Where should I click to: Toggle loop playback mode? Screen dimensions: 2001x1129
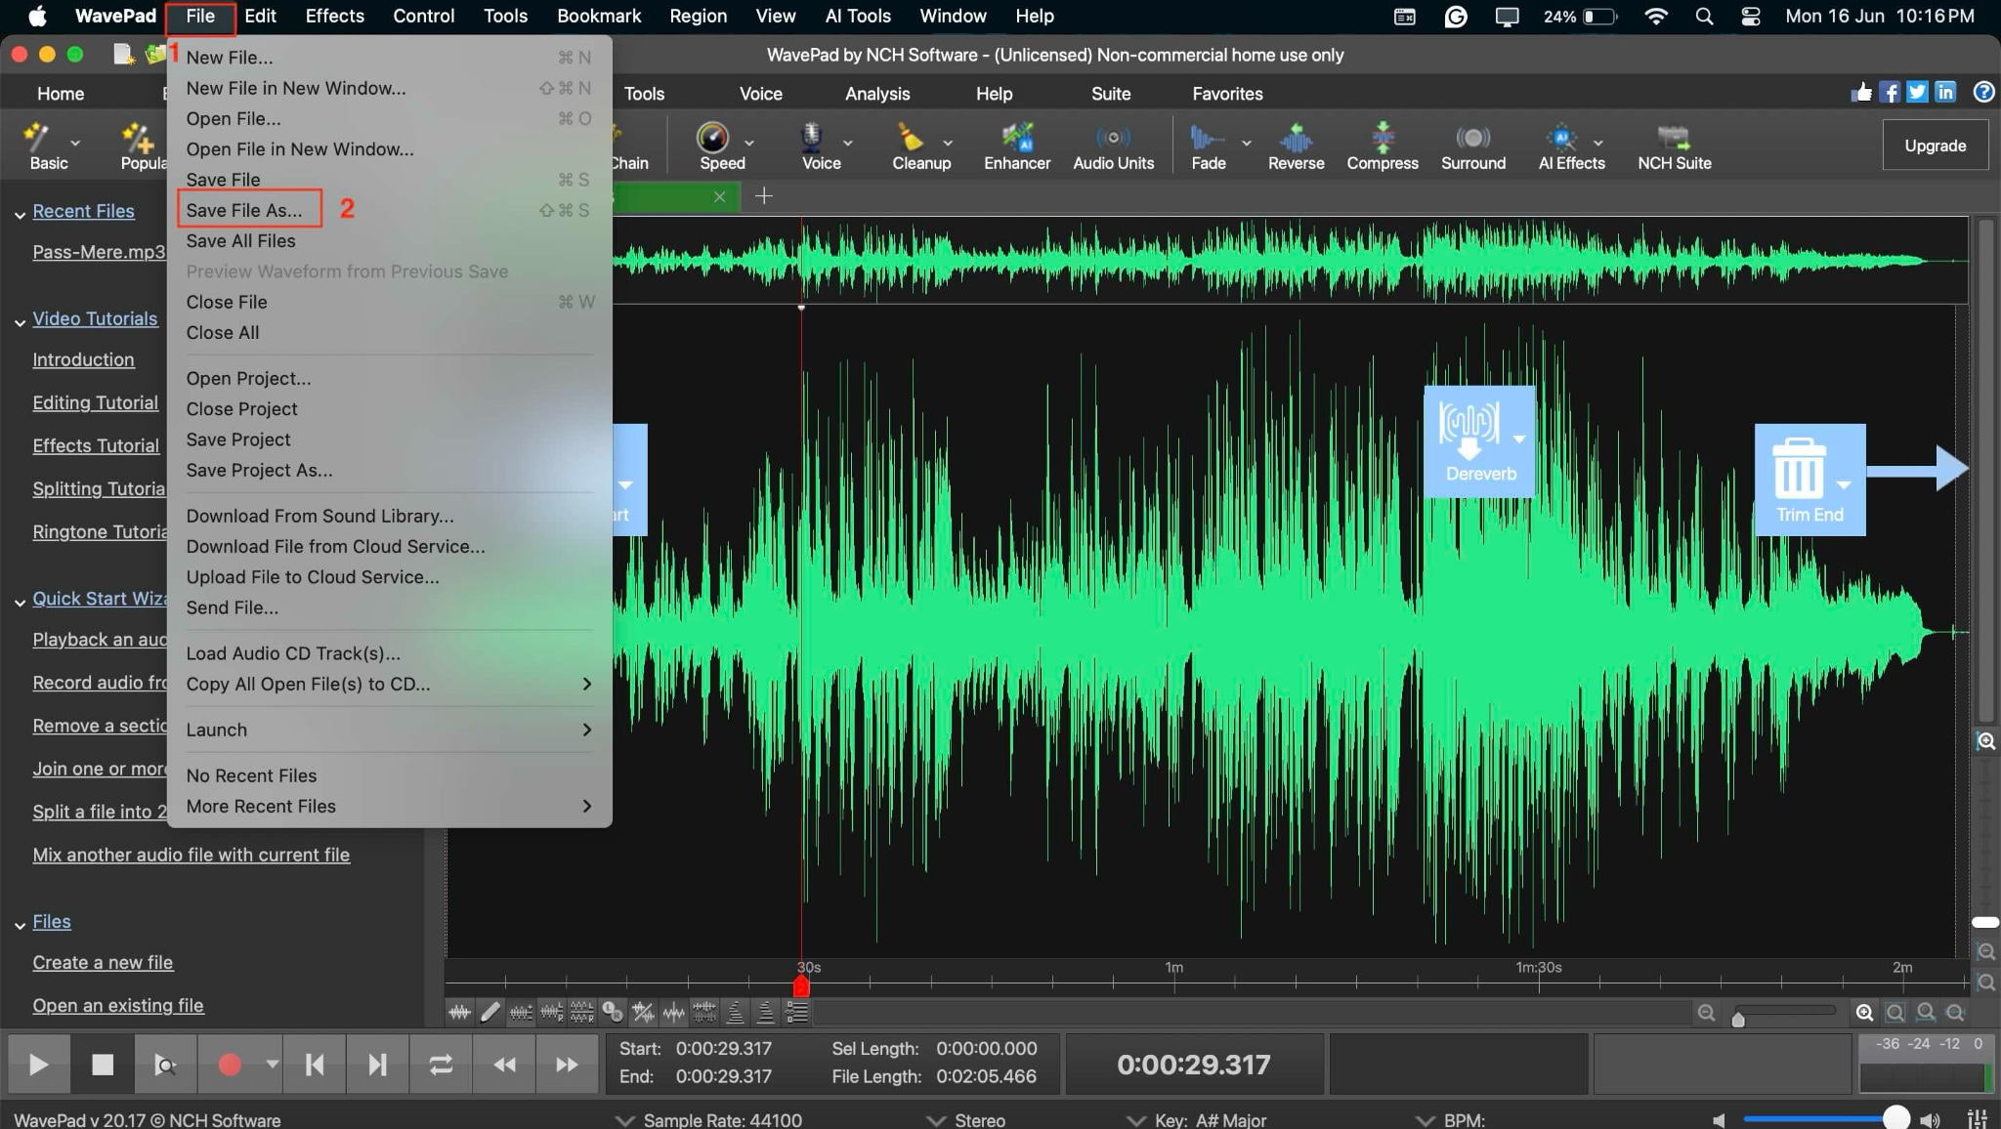tap(441, 1065)
